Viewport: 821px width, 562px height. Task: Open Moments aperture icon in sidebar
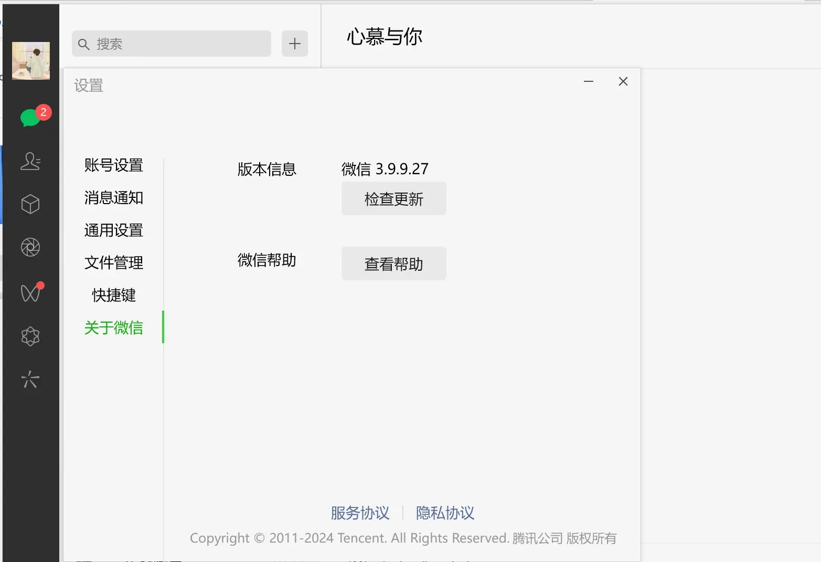(x=30, y=247)
